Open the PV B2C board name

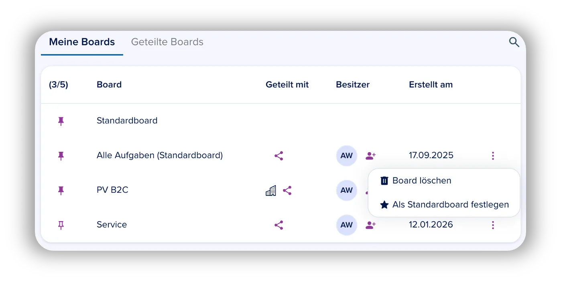point(112,190)
